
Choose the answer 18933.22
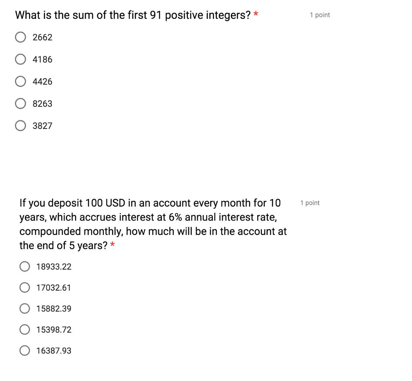tap(25, 266)
